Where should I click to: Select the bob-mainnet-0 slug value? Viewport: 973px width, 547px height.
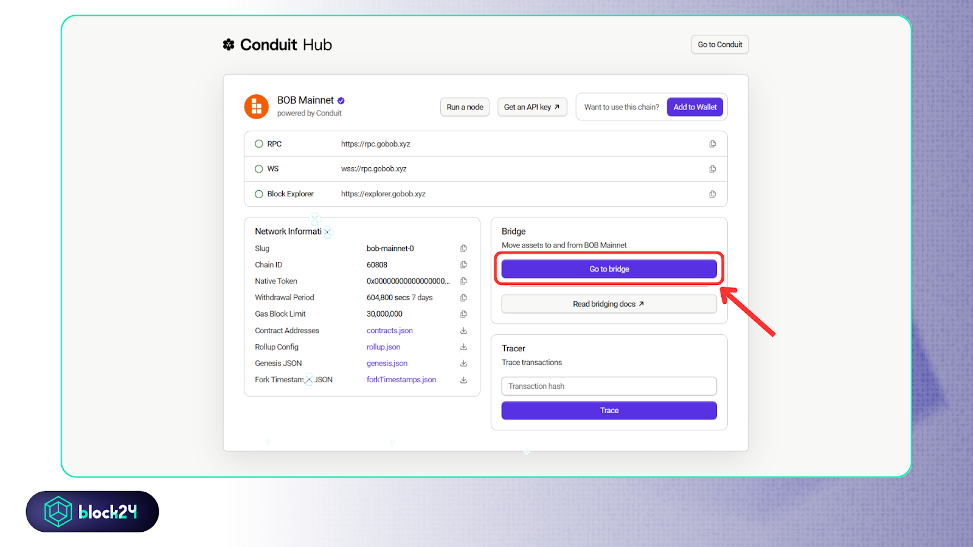(x=390, y=249)
